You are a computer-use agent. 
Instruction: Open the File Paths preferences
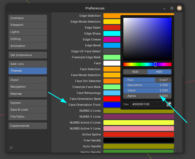28,117
